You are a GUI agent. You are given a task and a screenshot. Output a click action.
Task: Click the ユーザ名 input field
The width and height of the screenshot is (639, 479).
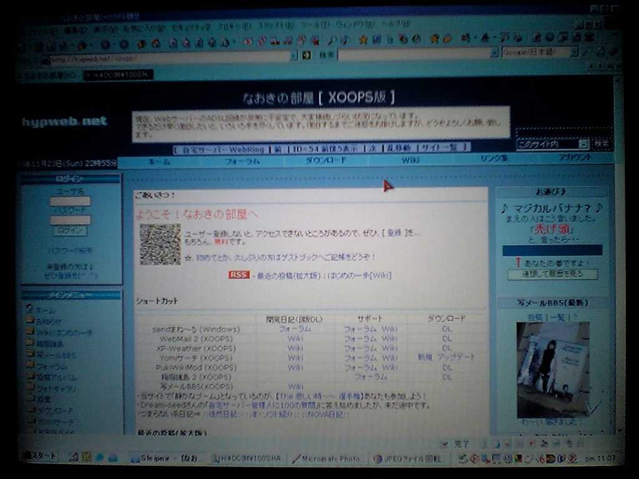[70, 201]
